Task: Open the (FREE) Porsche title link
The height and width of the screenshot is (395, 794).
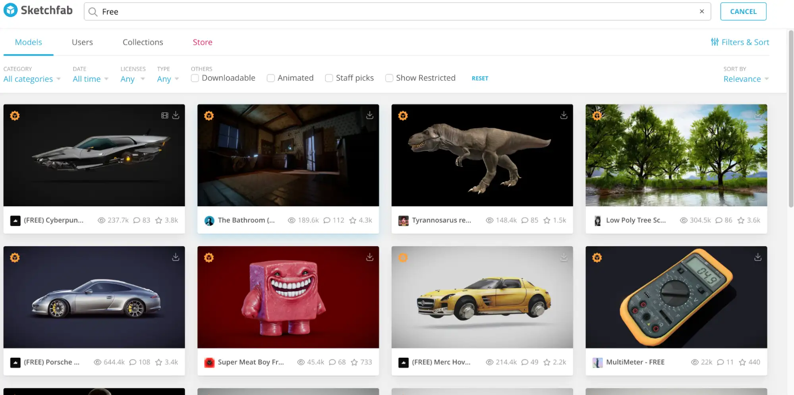Action: pyautogui.click(x=52, y=362)
